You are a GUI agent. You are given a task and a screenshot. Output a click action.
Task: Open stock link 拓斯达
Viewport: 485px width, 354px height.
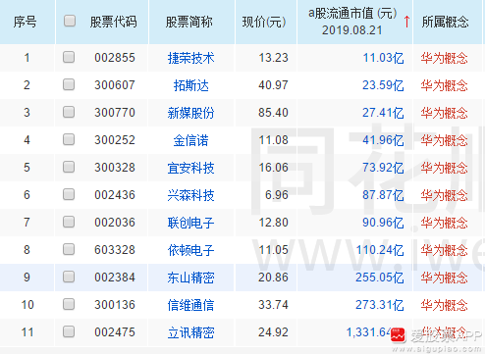[x=190, y=85]
